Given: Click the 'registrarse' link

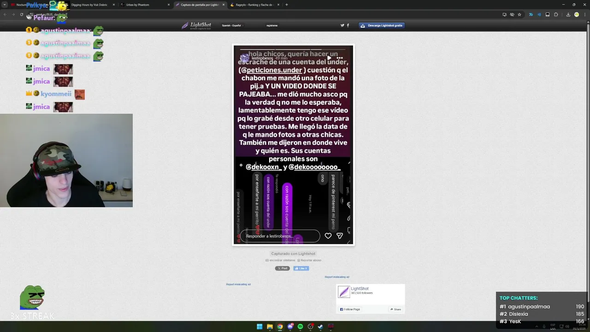Looking at the screenshot, I should 272,25.
